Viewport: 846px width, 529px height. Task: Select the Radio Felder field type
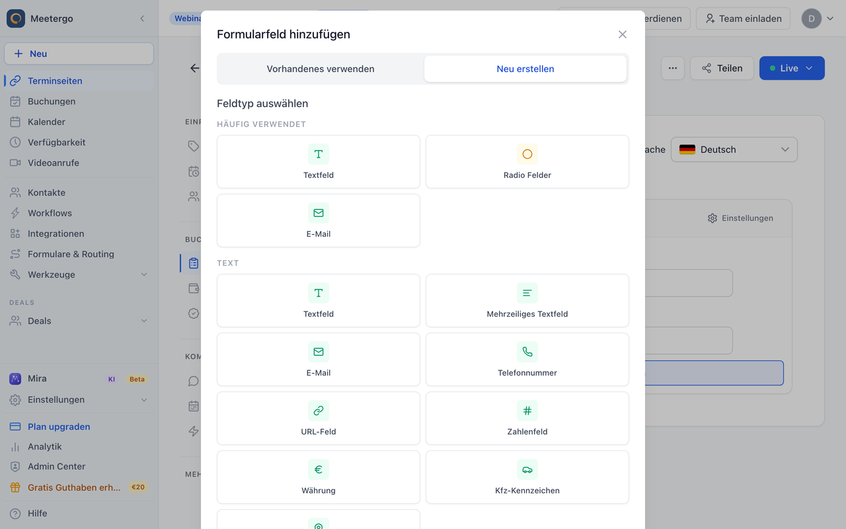point(527,162)
